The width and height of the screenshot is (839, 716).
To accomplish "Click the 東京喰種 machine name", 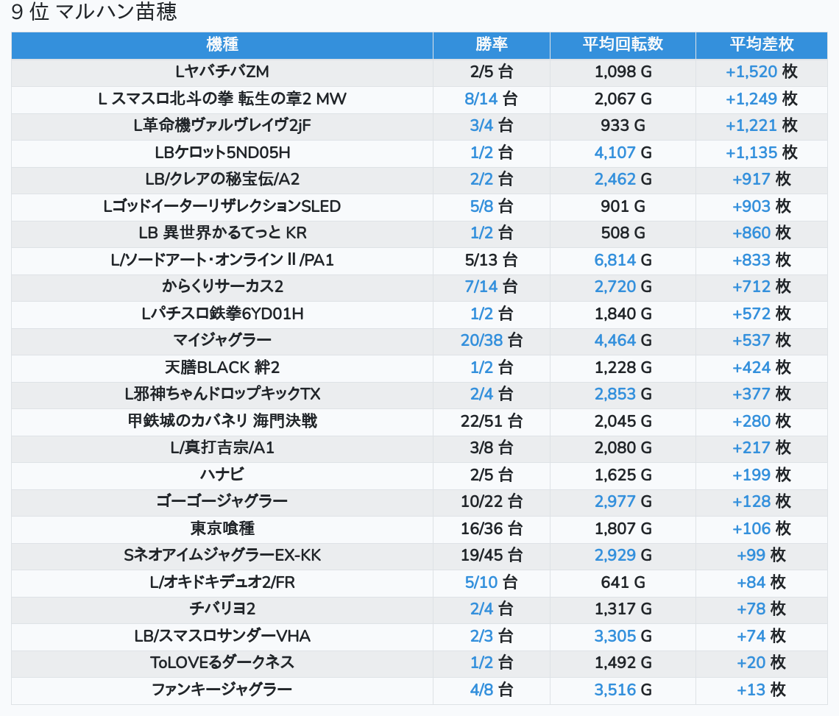I will tap(222, 528).
